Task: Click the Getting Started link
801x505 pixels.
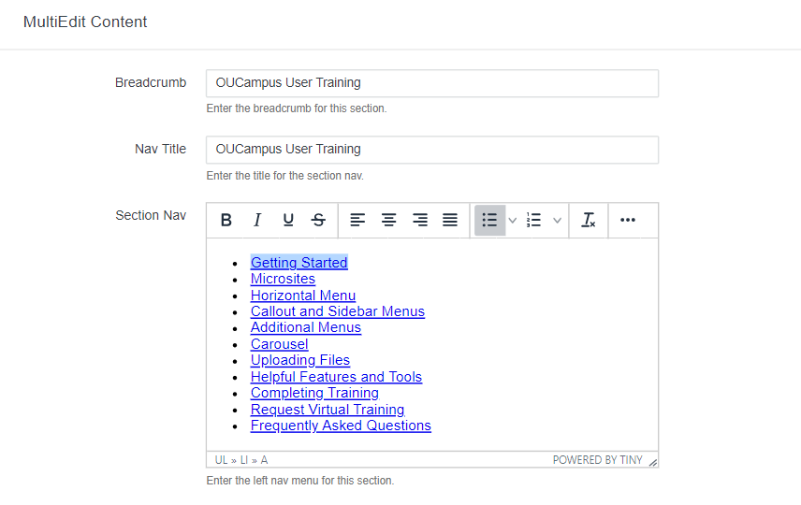Action: (299, 263)
